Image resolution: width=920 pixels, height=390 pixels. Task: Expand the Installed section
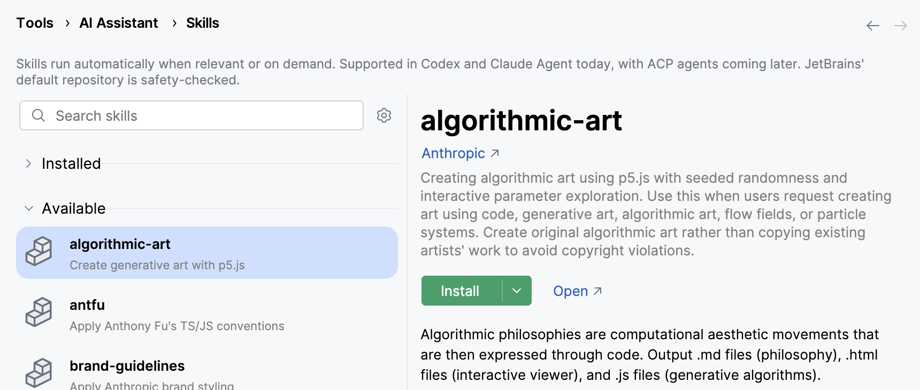[29, 163]
